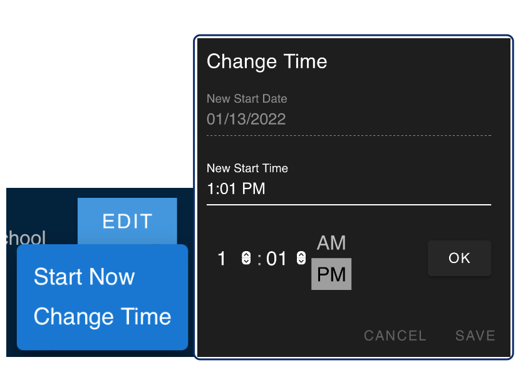Click the minute value 01

[276, 258]
